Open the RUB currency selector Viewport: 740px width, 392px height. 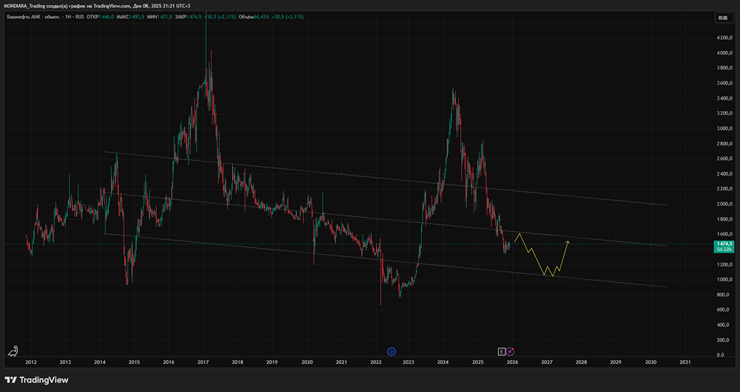click(721, 18)
